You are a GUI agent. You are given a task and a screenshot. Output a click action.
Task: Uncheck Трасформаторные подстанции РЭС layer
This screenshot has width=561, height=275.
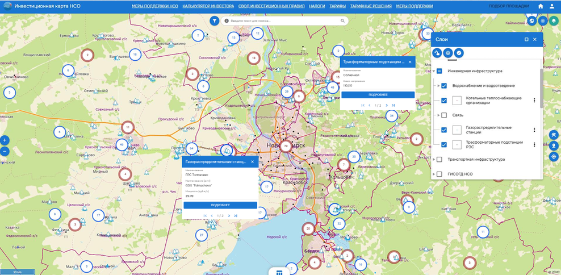pos(444,145)
